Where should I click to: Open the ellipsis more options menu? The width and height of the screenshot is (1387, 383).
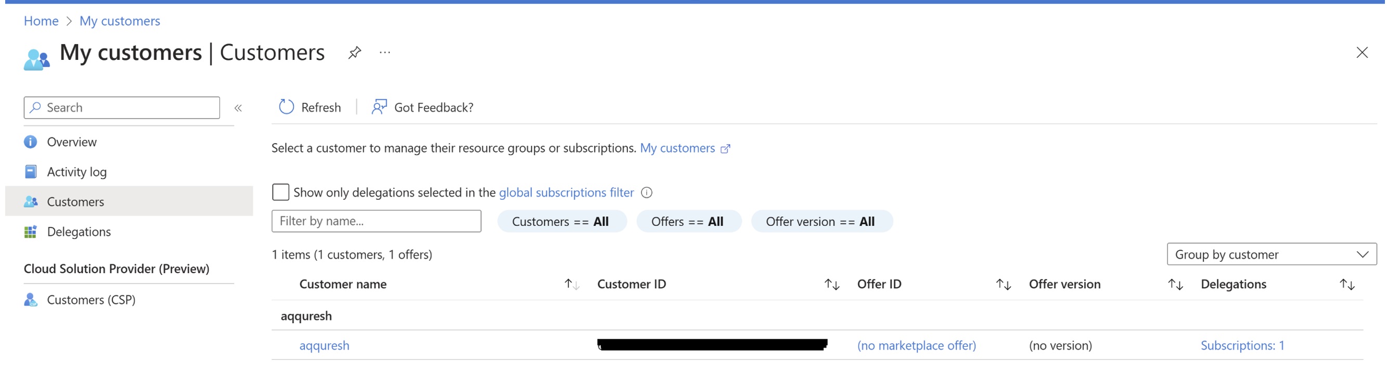click(x=384, y=53)
